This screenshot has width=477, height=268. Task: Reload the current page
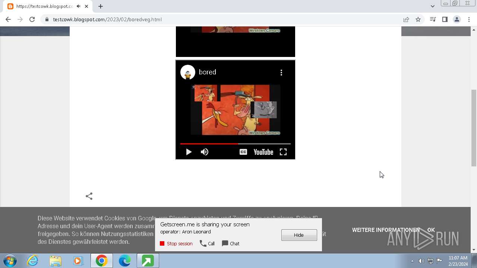coord(32,19)
